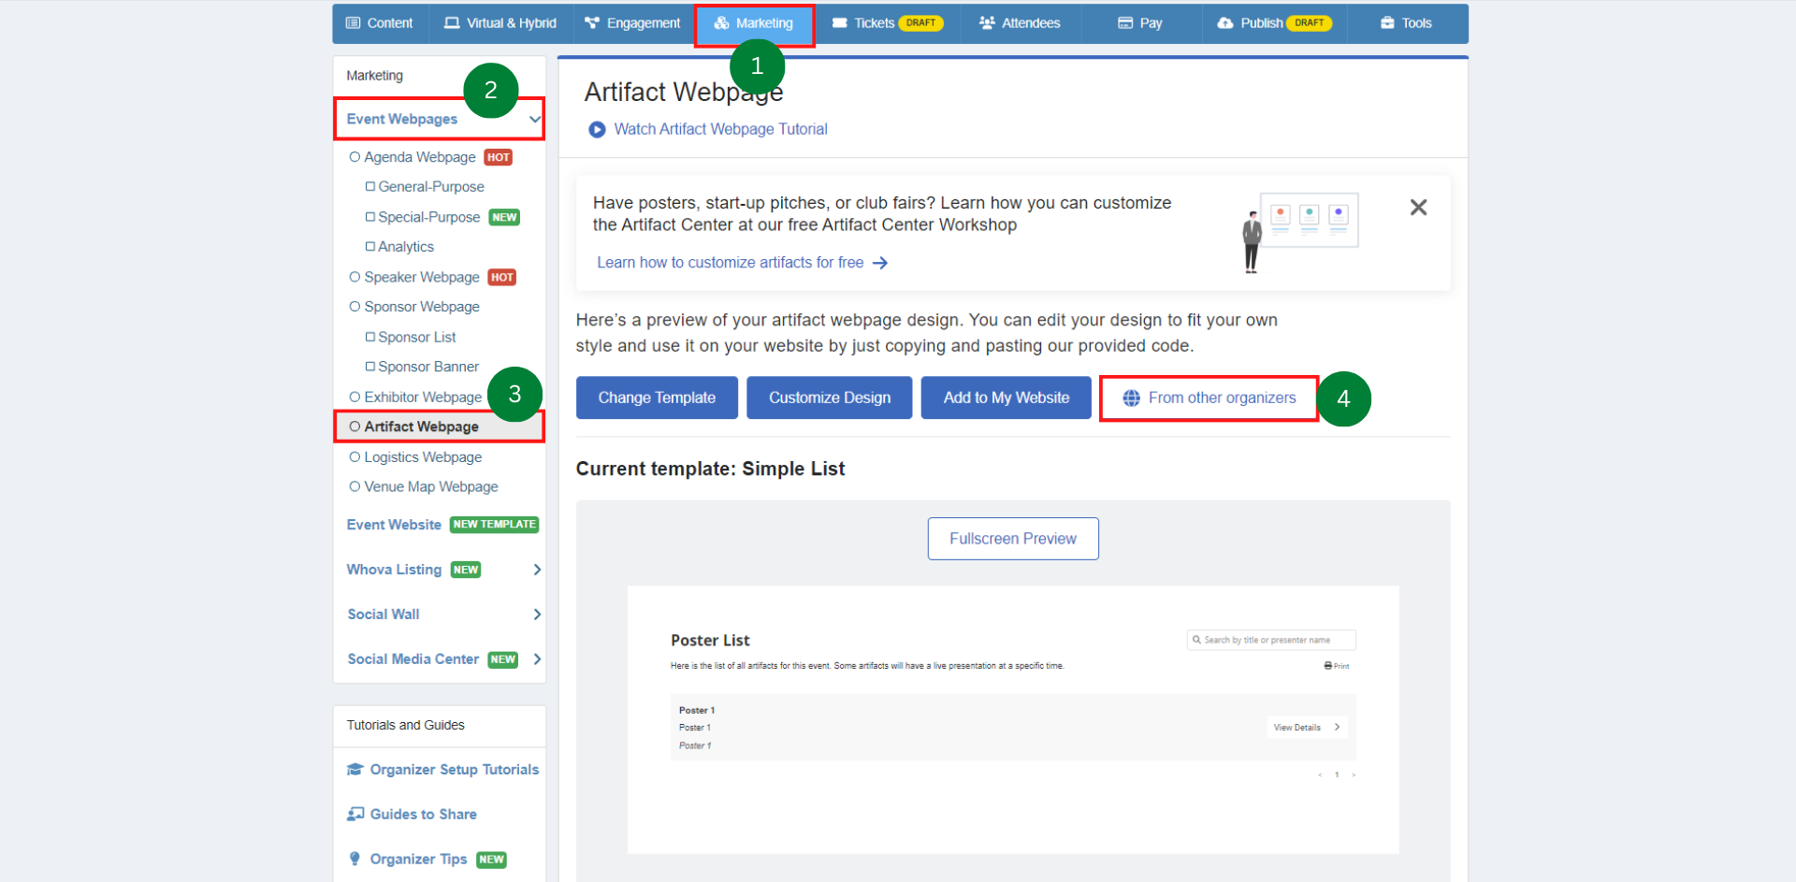Click the Engagement icon in the top bar
Viewport: 1796px width, 882px height.
tap(590, 22)
